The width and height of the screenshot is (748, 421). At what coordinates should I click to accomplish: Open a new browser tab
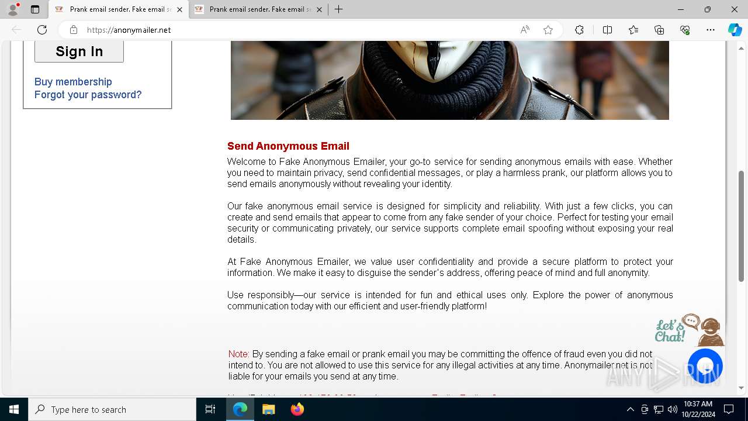(x=338, y=9)
